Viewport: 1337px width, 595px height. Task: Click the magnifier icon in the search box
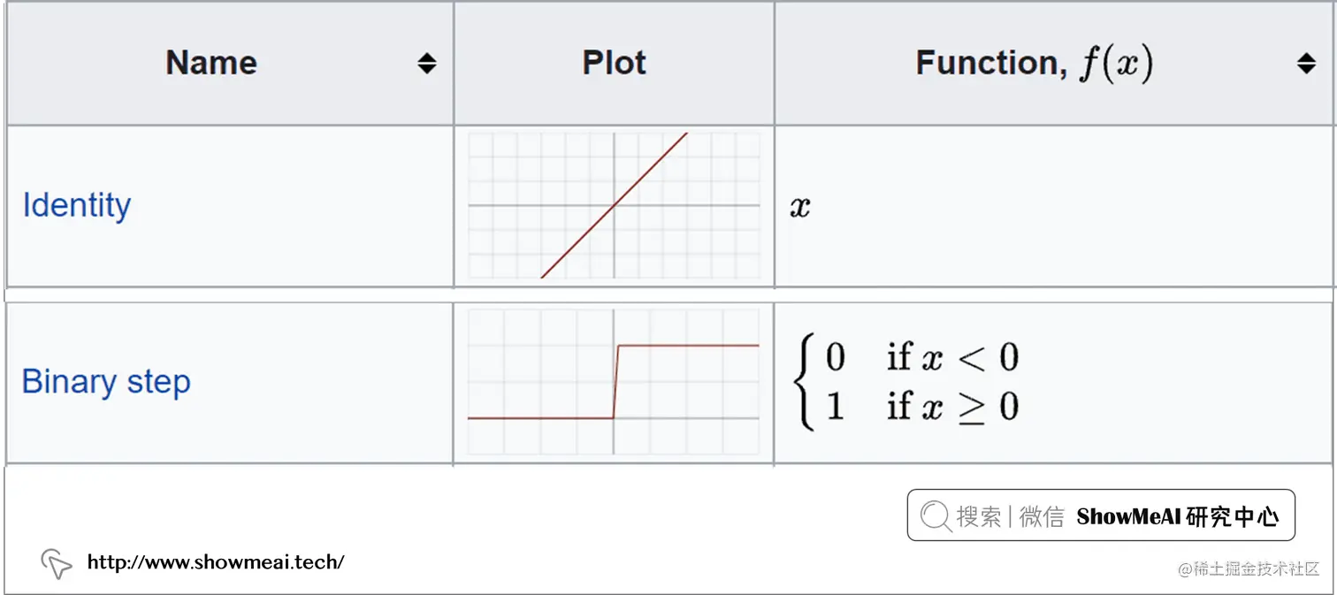click(x=935, y=515)
